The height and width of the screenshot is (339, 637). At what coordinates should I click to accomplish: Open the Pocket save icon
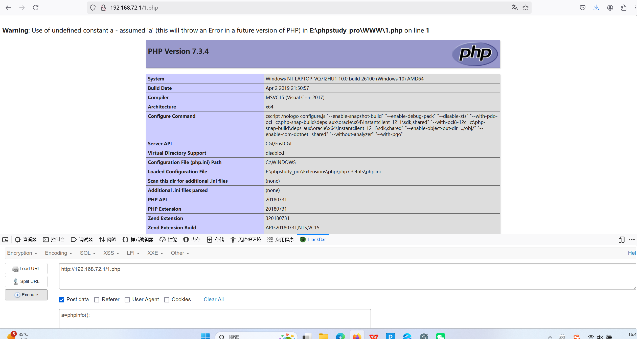point(583,8)
